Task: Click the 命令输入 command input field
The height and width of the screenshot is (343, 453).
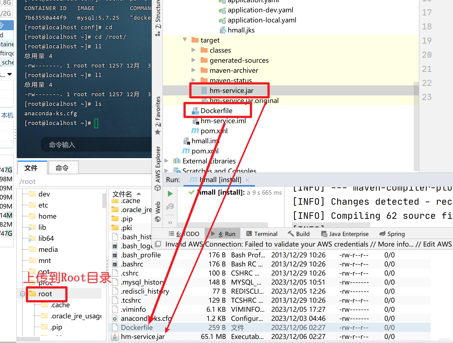Action: pos(97,145)
